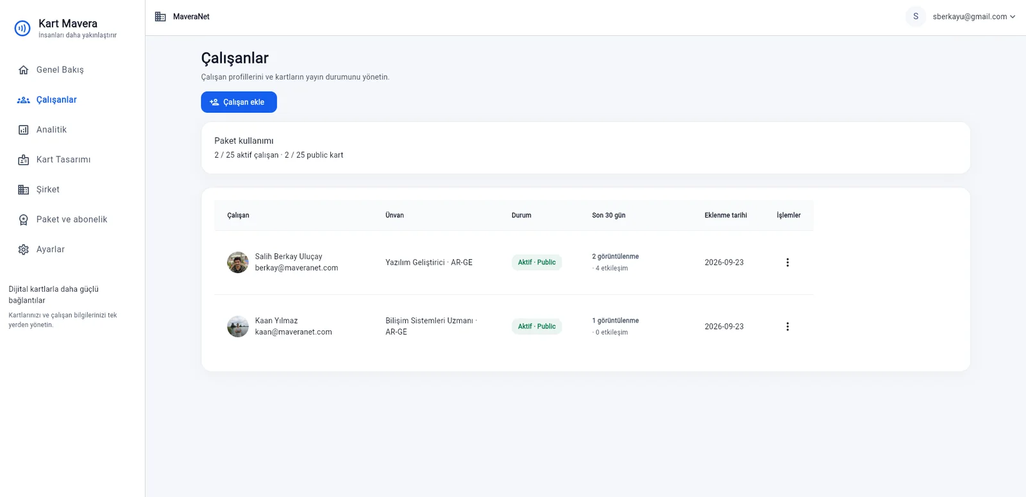Click the S user avatar circle
This screenshot has height=497, width=1026.
(916, 17)
